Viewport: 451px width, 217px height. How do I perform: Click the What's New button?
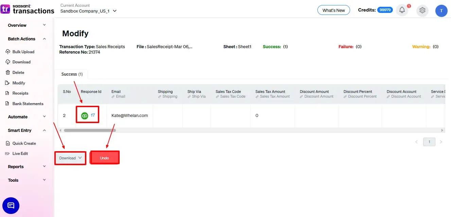coord(333,10)
